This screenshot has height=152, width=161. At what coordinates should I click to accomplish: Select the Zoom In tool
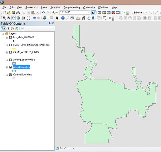pos(4,18)
